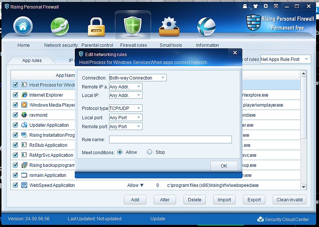This screenshot has height=227, width=319.
Task: Open Small tools menu label
Action: pyautogui.click(x=171, y=45)
